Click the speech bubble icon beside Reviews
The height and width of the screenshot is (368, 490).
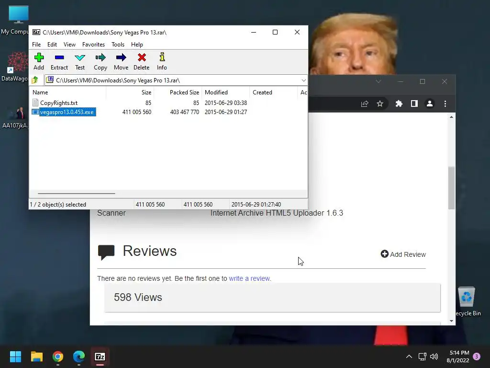(x=106, y=253)
